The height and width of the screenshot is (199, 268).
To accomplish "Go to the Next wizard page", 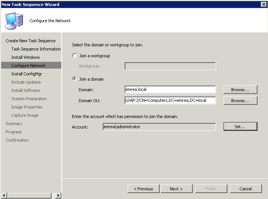I will 177,189.
